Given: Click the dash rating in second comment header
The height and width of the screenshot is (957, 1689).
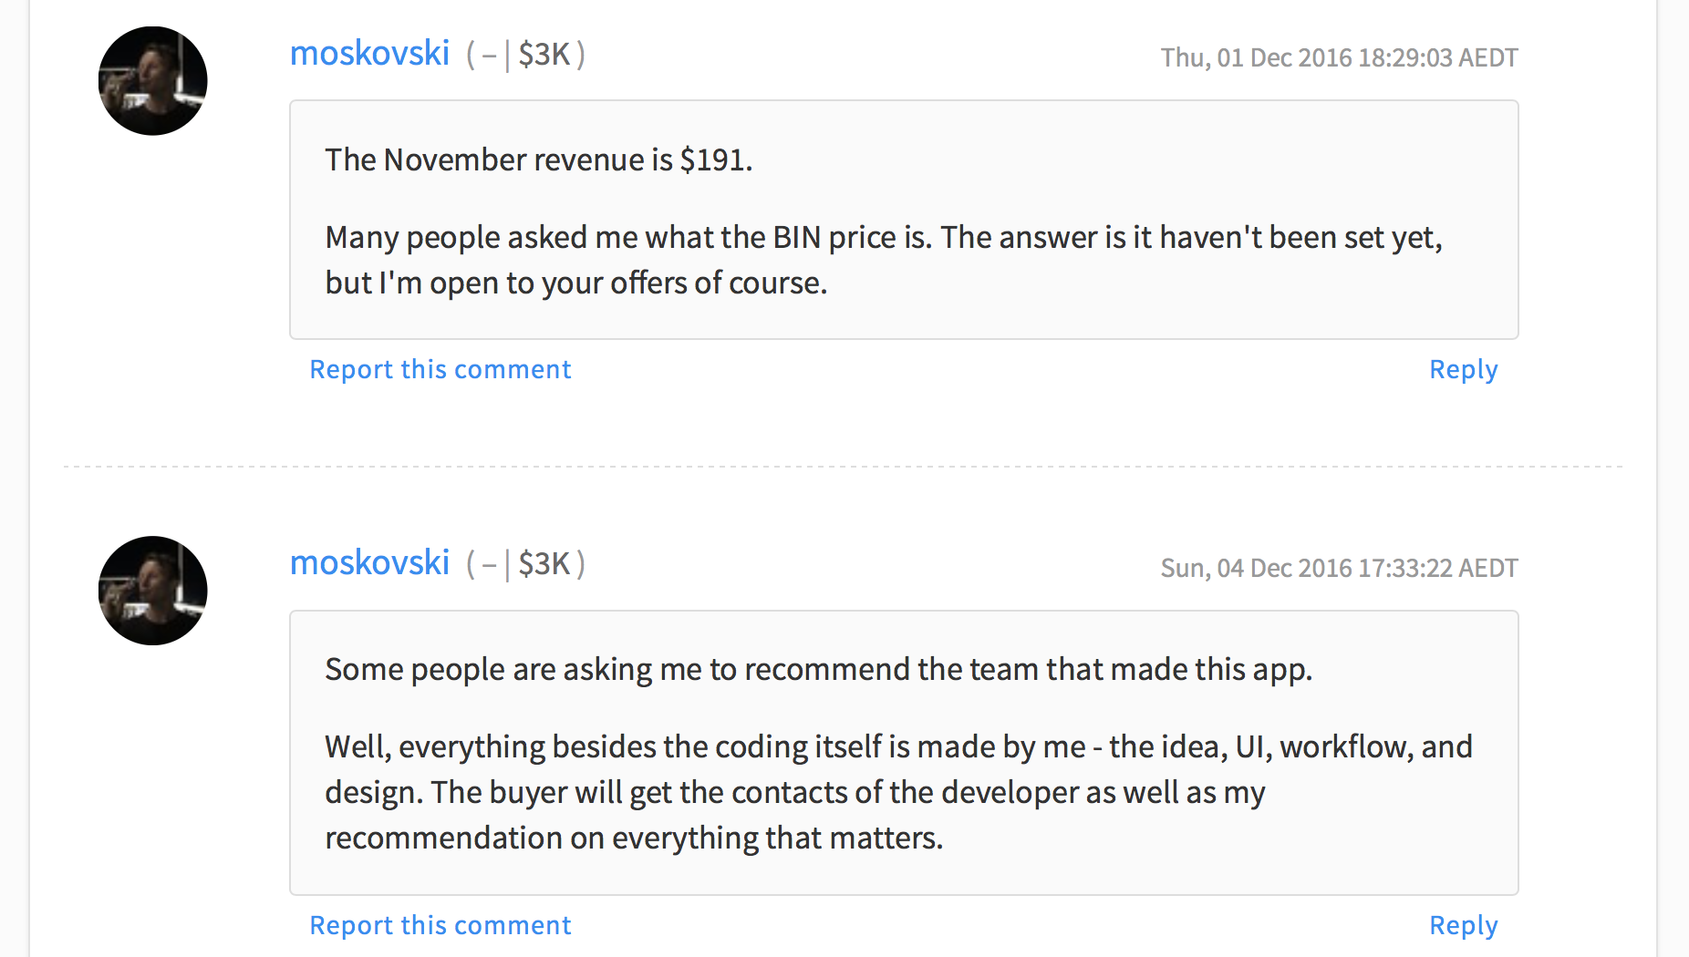Looking at the screenshot, I should point(489,565).
